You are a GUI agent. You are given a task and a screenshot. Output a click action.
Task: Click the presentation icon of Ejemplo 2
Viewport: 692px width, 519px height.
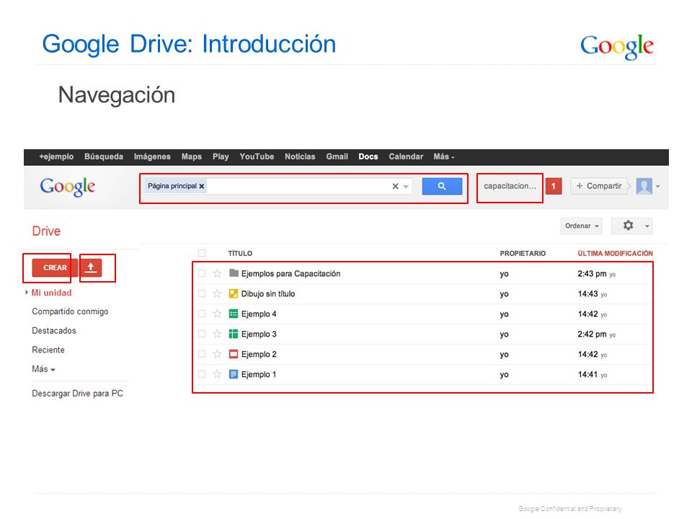click(234, 354)
